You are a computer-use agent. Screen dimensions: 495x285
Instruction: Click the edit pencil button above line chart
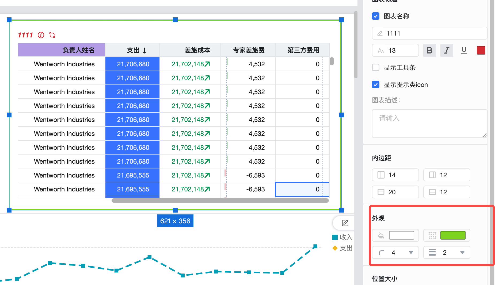click(345, 223)
